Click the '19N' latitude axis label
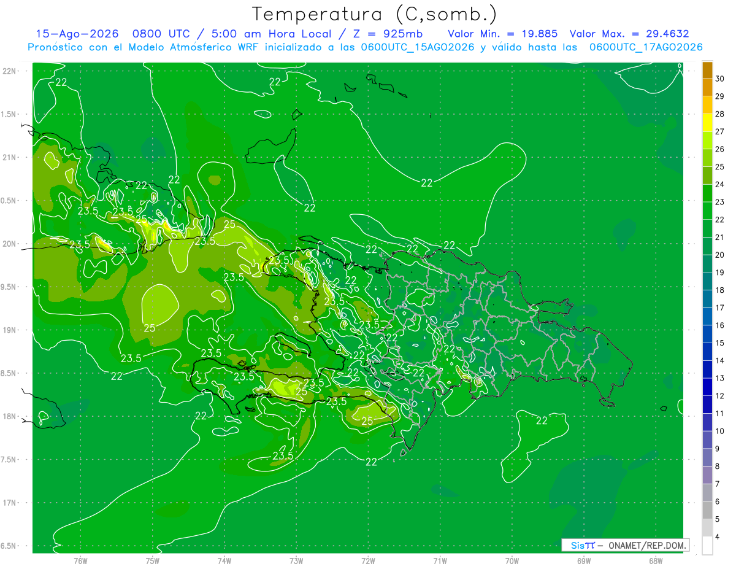The width and height of the screenshot is (736, 569). (x=9, y=330)
